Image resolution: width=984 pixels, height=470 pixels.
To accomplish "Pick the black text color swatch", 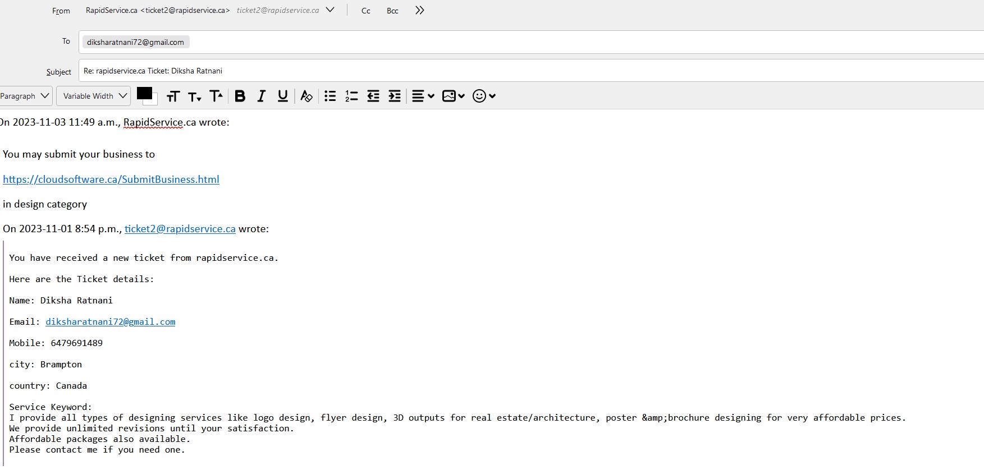I will (x=144, y=93).
